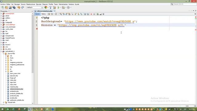Screen dimensions: 197x111
Task: Click the green Run Project icon
Action: click(58, 7)
